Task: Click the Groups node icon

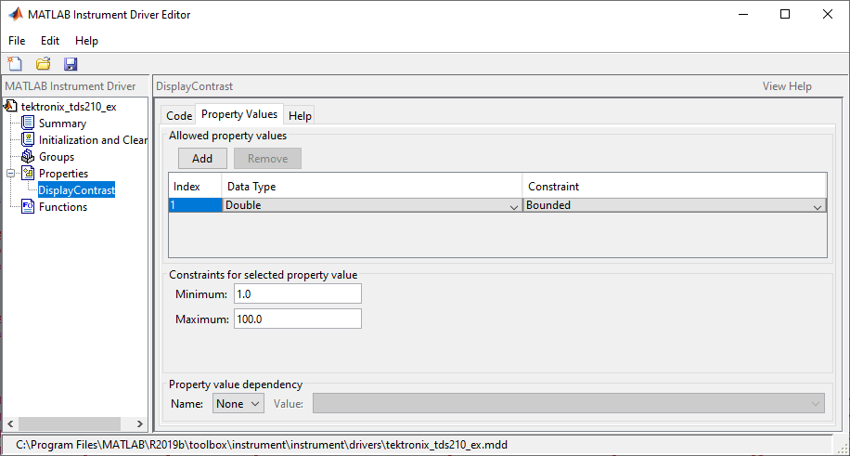Action: pos(28,157)
